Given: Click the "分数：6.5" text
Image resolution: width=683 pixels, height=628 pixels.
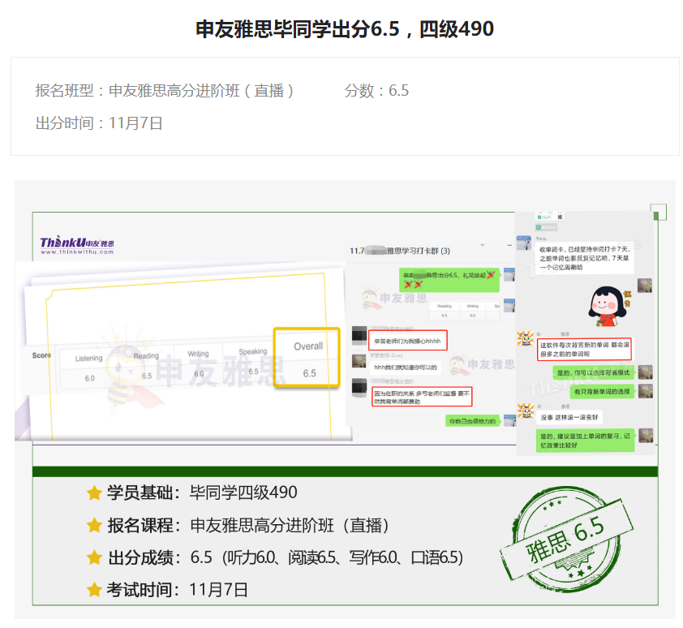Looking at the screenshot, I should (376, 91).
